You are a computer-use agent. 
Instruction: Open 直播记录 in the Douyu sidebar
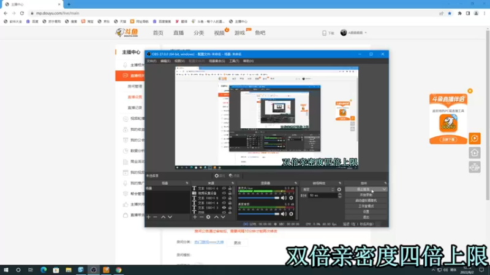(135, 108)
